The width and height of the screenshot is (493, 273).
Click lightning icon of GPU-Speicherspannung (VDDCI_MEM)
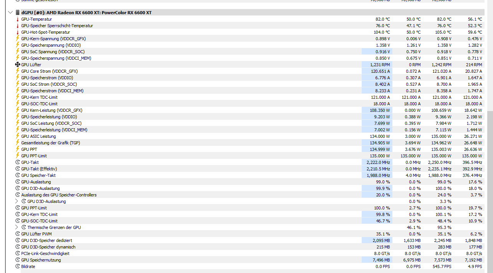pos(17,58)
